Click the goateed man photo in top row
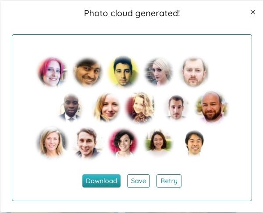Viewport: 263px width, 213px height. click(194, 72)
